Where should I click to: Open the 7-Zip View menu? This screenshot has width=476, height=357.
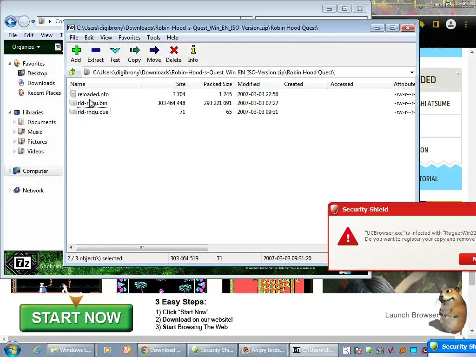click(106, 38)
